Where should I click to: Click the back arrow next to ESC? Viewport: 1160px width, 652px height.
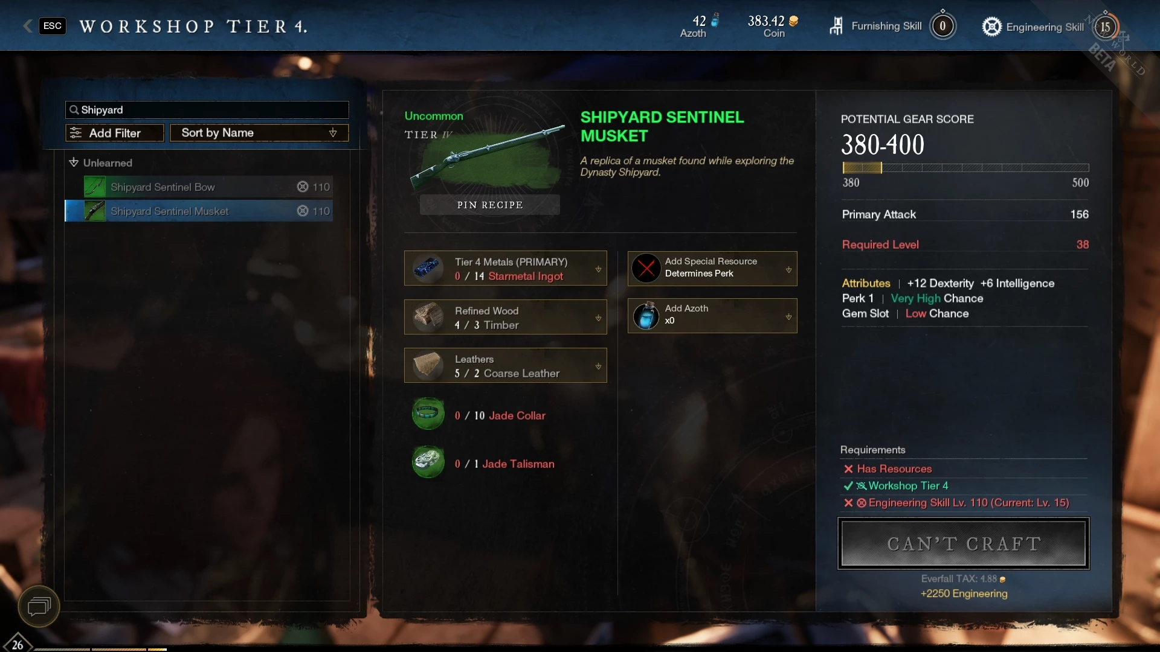[27, 26]
